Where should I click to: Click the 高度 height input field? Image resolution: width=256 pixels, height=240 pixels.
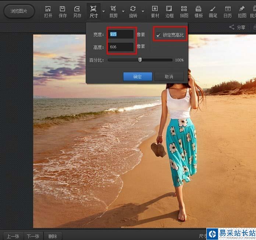click(121, 47)
